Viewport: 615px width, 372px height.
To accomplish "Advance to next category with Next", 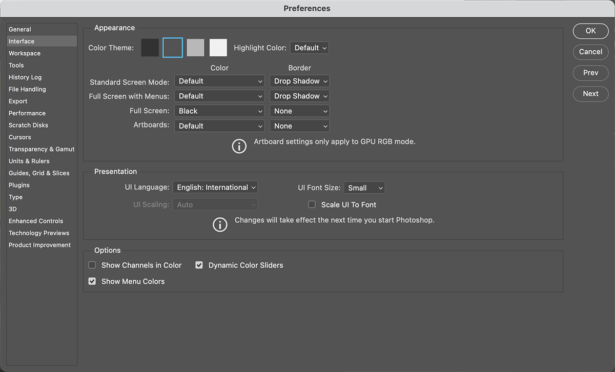I will tap(590, 94).
